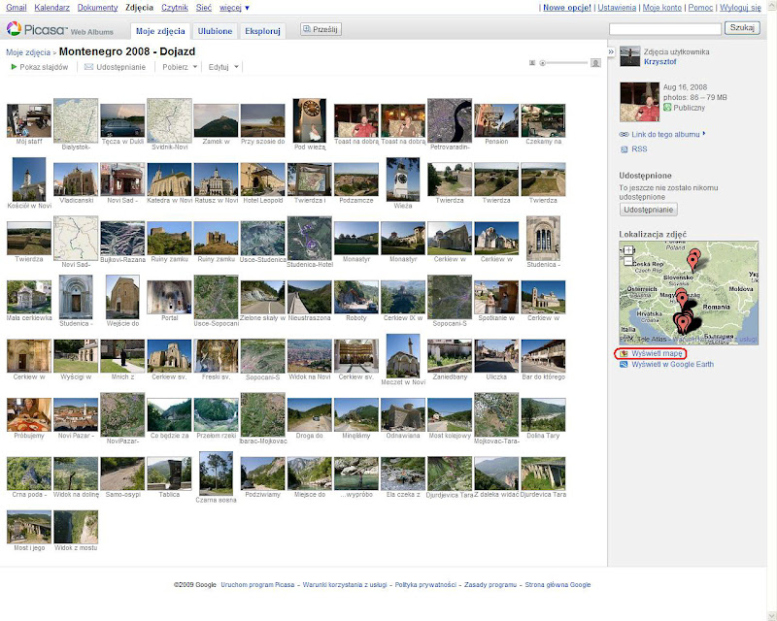Switch to the Eksploruj tab
The width and height of the screenshot is (777, 621).
click(262, 31)
